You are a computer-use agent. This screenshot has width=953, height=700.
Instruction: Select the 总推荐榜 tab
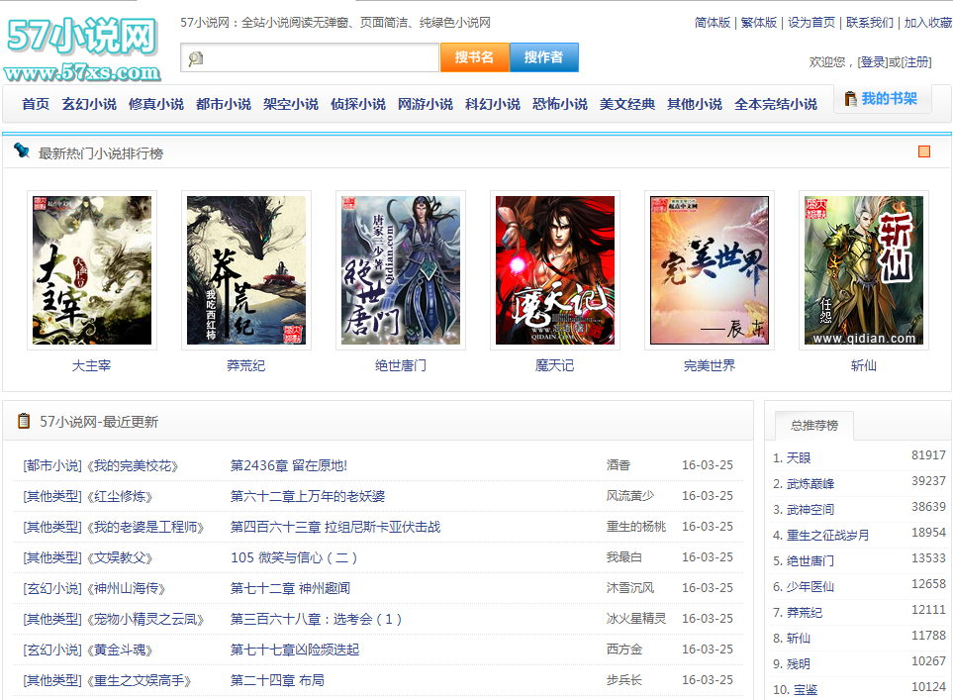pos(813,425)
